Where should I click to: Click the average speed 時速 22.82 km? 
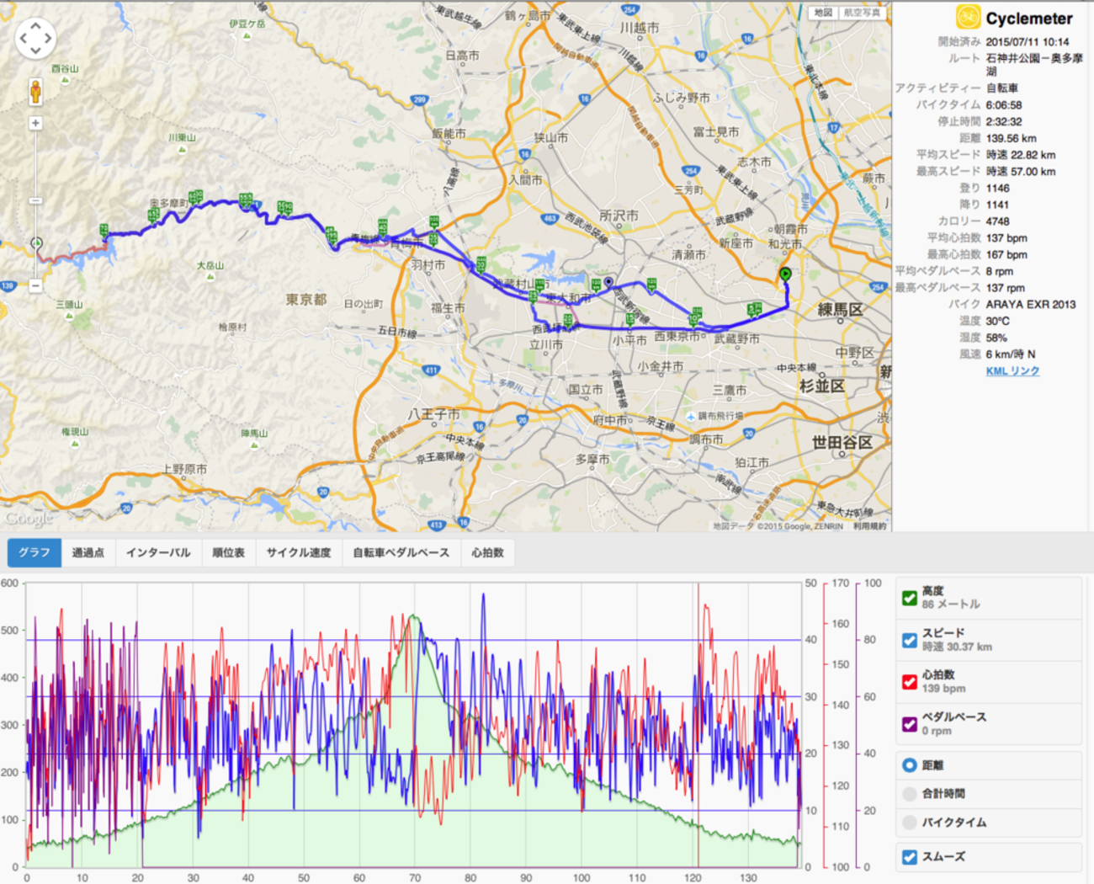point(1021,155)
